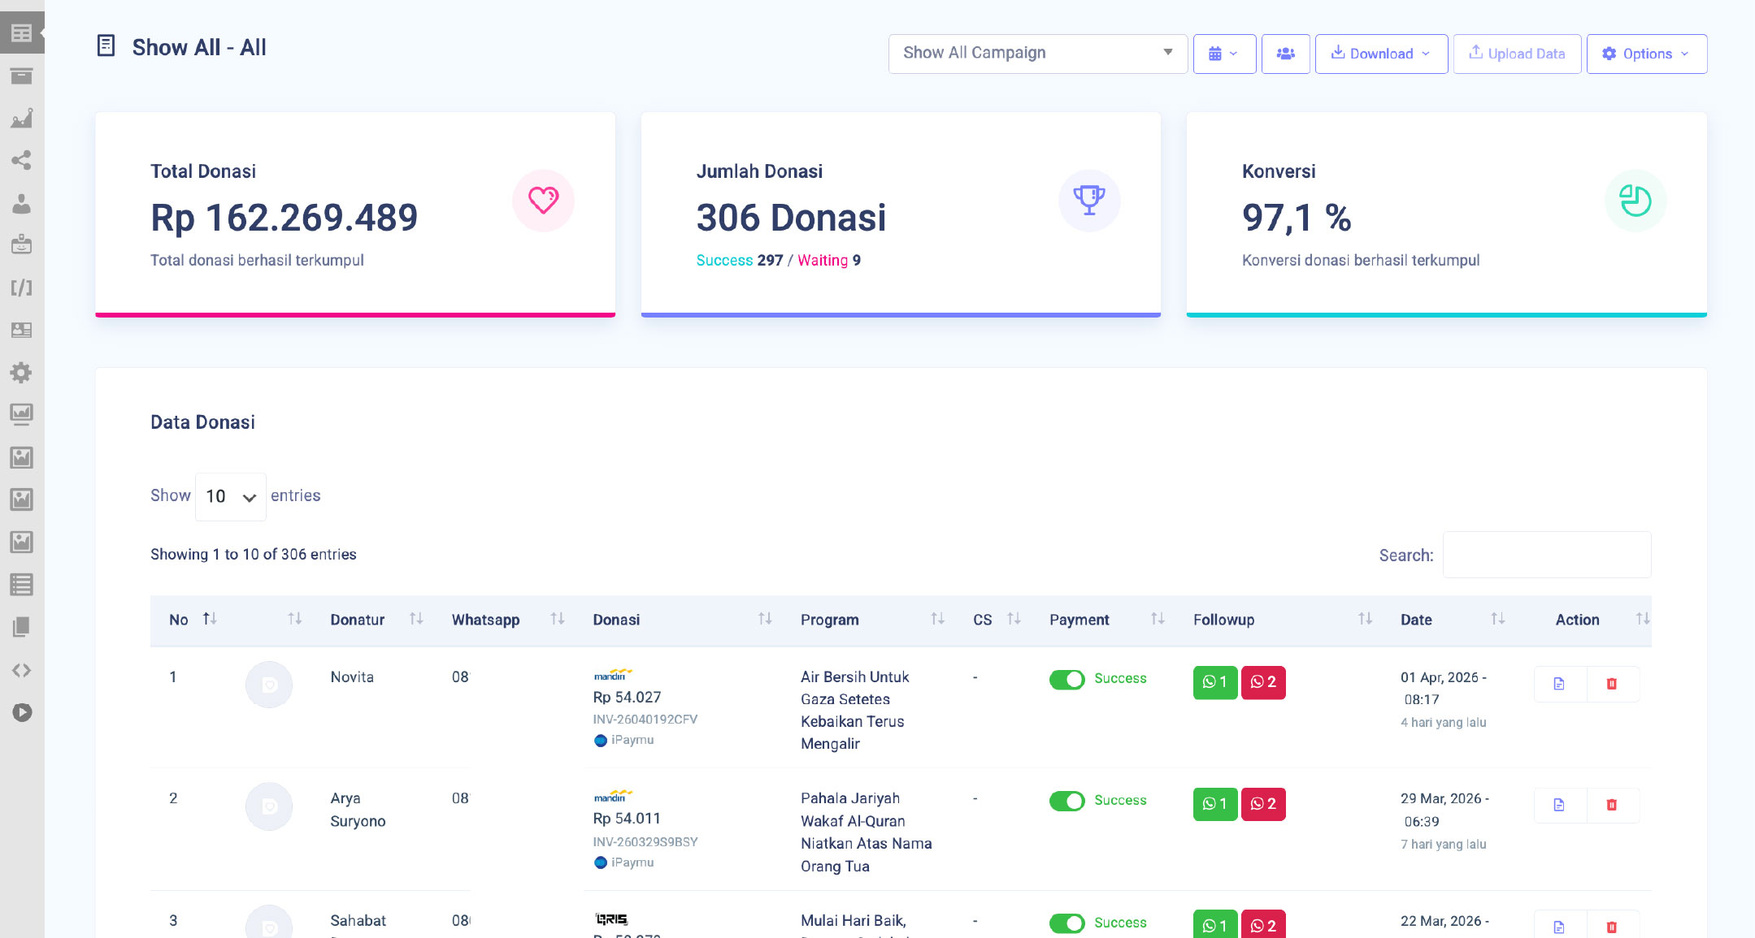Expand the calendar date filter dropdown
Viewport: 1755px width, 938px height.
[1223, 54]
